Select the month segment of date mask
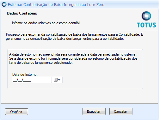 [x=20, y=80]
